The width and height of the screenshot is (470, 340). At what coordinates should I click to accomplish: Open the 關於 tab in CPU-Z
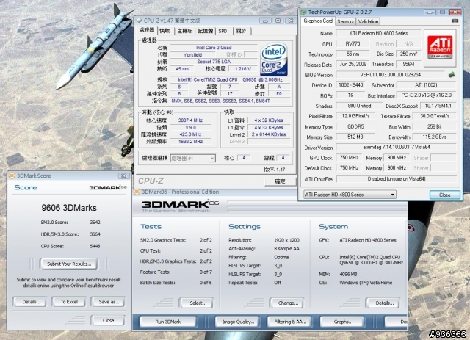[x=242, y=31]
